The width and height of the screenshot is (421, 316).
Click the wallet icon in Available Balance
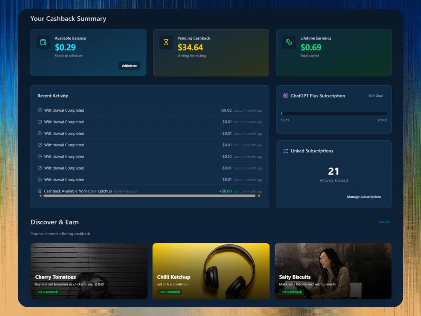pos(43,42)
